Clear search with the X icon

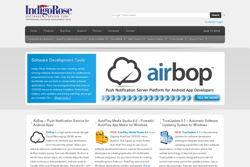[x=224, y=15]
